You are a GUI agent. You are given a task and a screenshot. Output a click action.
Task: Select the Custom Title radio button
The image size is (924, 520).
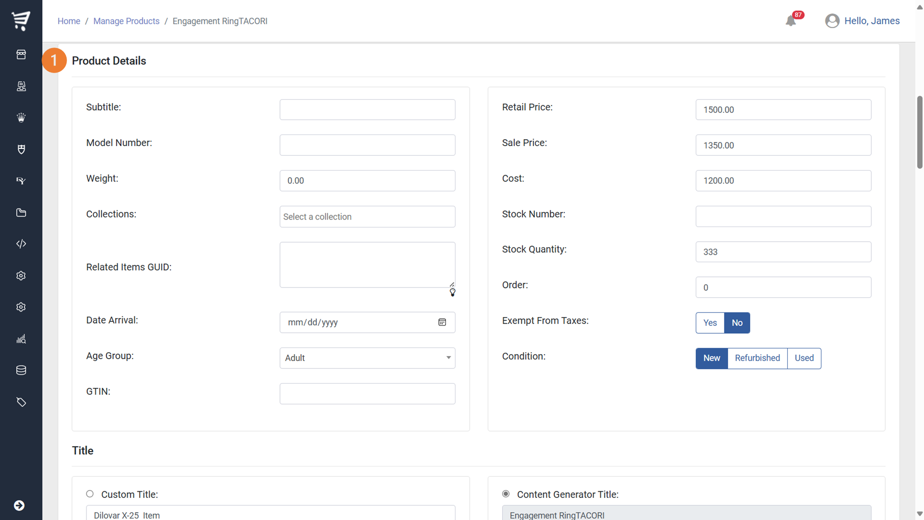[90, 494]
